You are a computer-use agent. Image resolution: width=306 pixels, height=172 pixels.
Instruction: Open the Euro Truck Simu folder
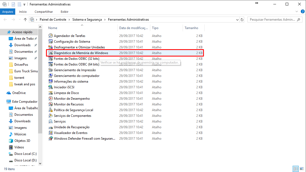(x=23, y=71)
